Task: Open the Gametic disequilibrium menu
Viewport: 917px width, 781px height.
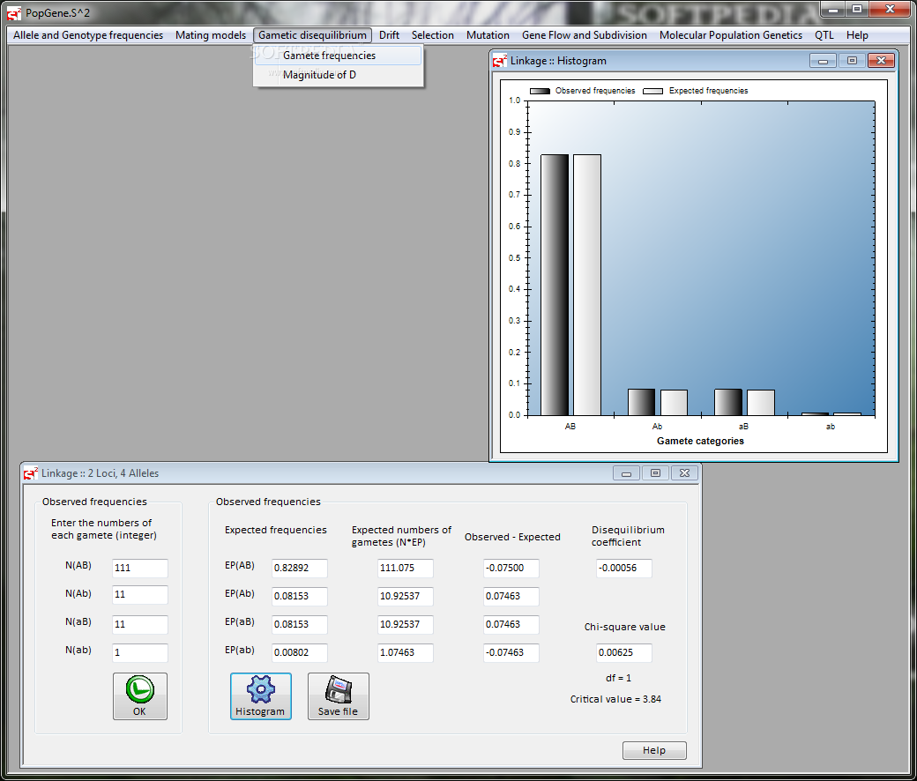Action: click(312, 35)
